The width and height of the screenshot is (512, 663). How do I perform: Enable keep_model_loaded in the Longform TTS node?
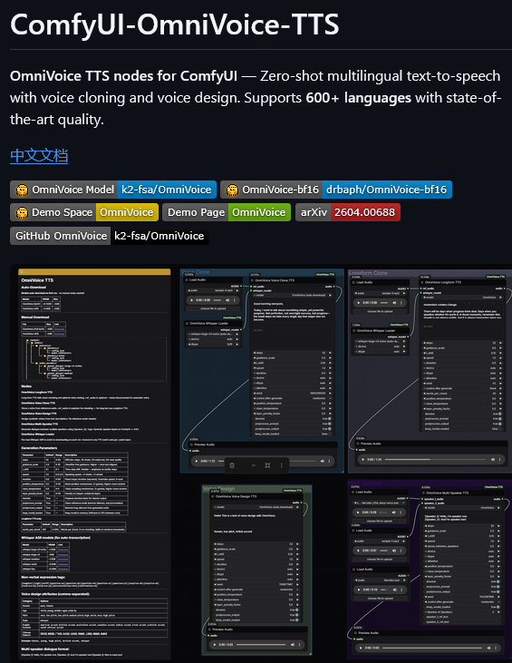click(x=499, y=429)
